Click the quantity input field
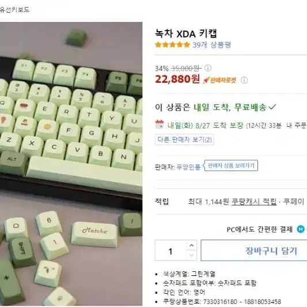 coord(170,251)
